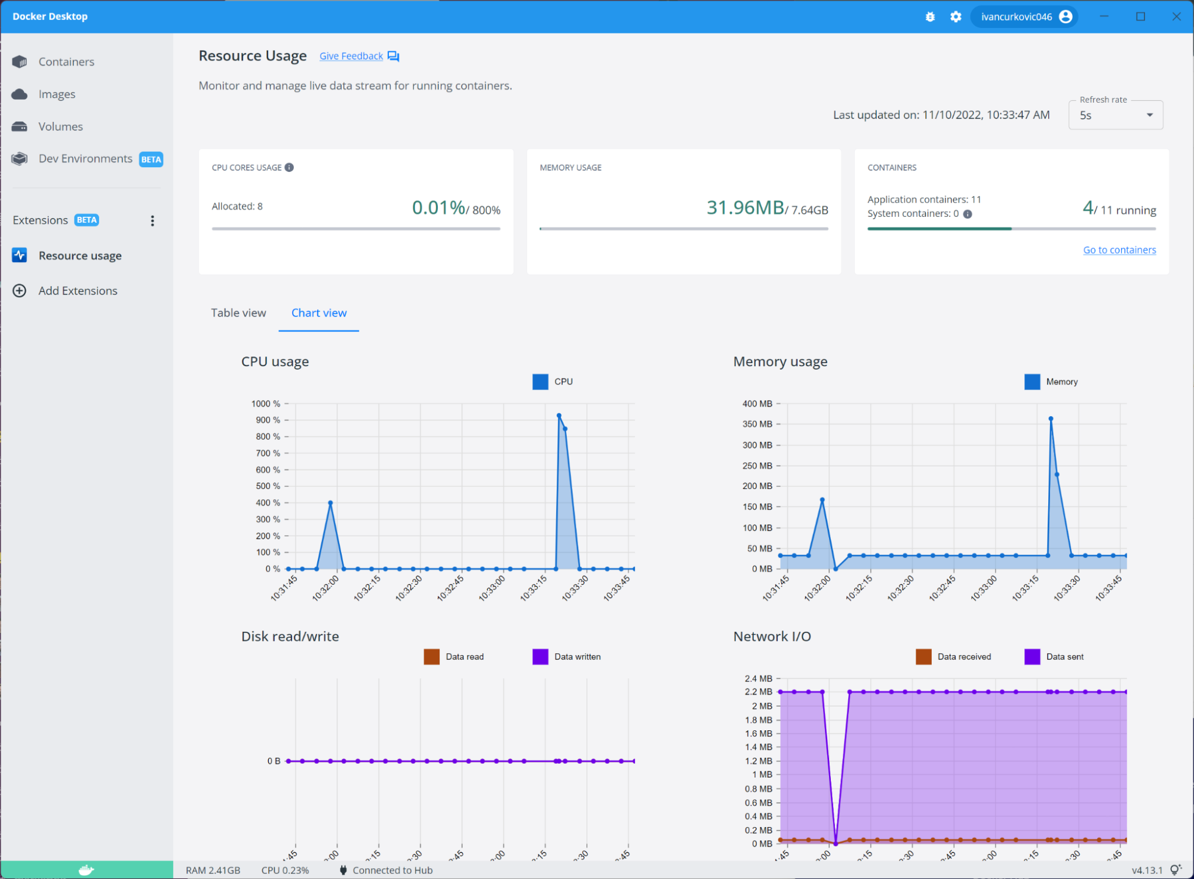1194x879 pixels.
Task: Click the Add Extensions icon in sidebar
Action: tap(20, 290)
